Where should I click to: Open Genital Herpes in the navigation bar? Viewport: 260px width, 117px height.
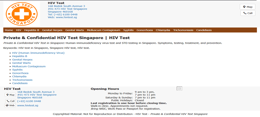point(52,30)
